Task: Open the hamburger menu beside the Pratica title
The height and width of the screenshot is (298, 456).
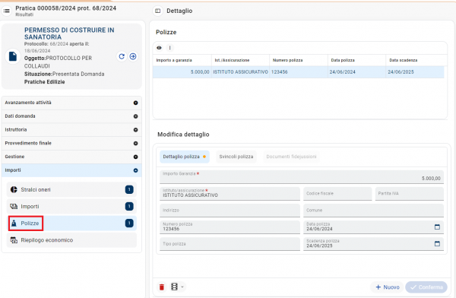Action: click(6, 11)
